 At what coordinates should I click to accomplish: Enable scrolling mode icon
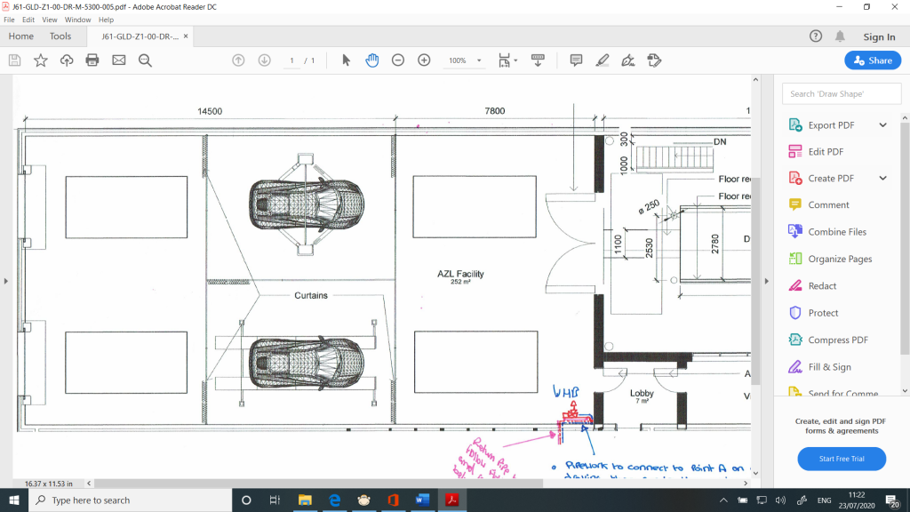(538, 60)
